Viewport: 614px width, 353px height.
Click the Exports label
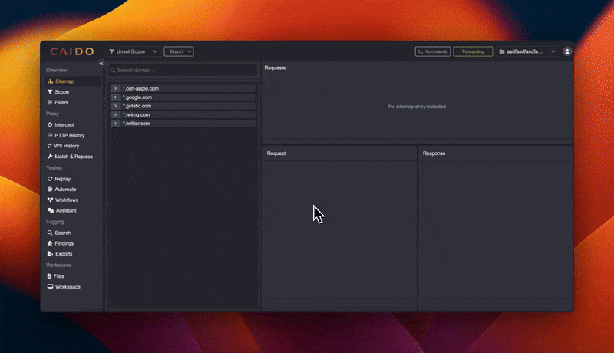pyautogui.click(x=64, y=254)
